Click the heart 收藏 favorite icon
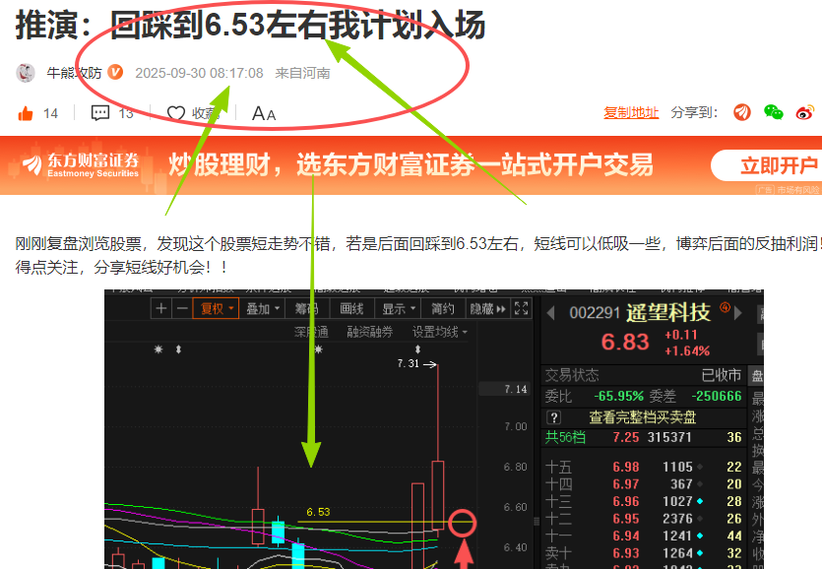822x569 pixels. pyautogui.click(x=176, y=113)
